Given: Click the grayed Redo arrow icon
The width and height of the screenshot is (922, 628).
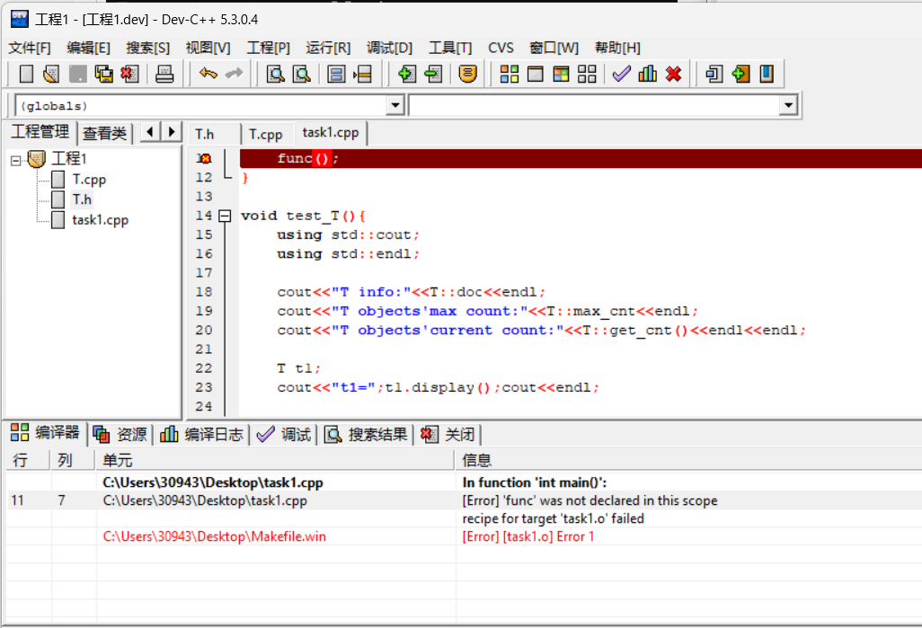Looking at the screenshot, I should (x=234, y=74).
